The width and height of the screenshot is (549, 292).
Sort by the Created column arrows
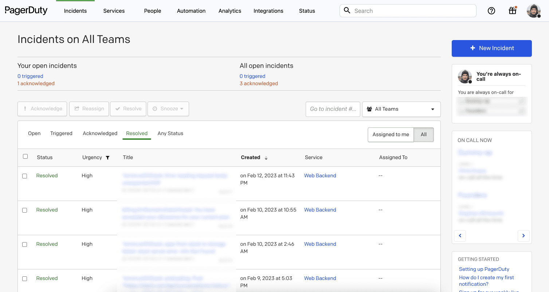pyautogui.click(x=266, y=158)
